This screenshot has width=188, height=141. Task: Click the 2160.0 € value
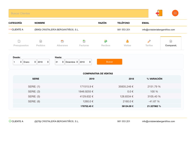pos(128,101)
